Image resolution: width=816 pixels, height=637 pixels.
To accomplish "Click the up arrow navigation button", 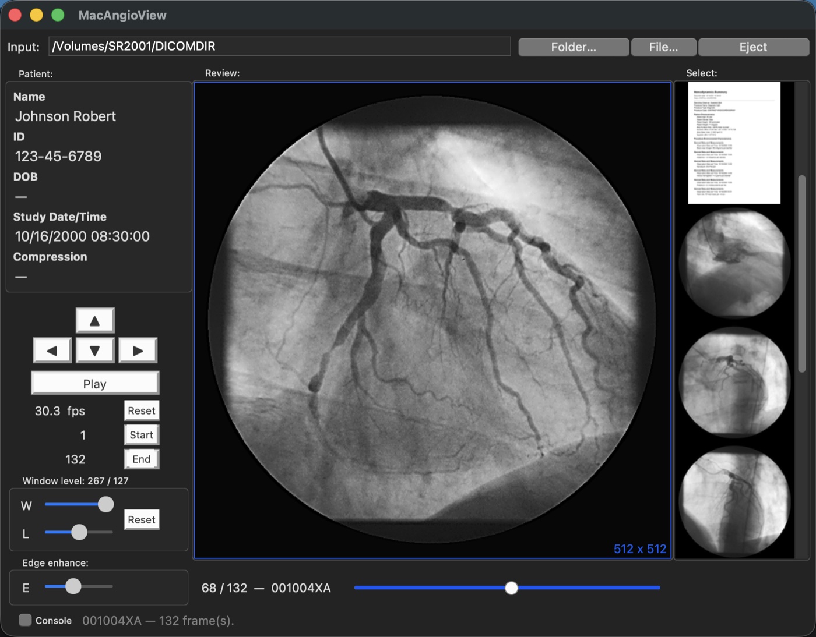I will click(x=95, y=320).
